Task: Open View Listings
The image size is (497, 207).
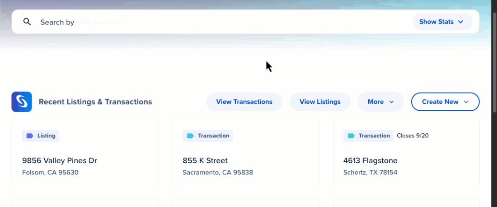Action: (320, 102)
